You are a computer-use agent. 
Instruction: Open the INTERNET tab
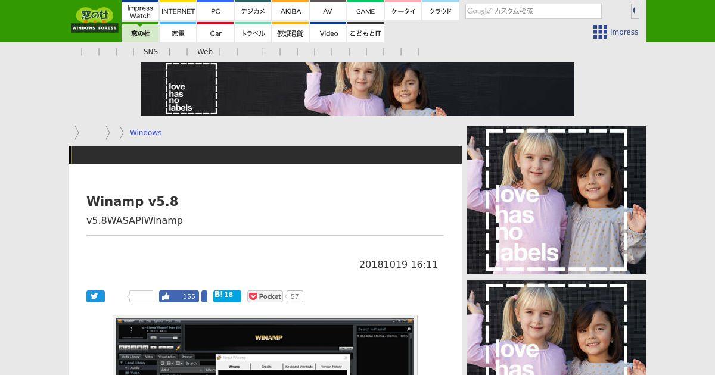pyautogui.click(x=178, y=11)
